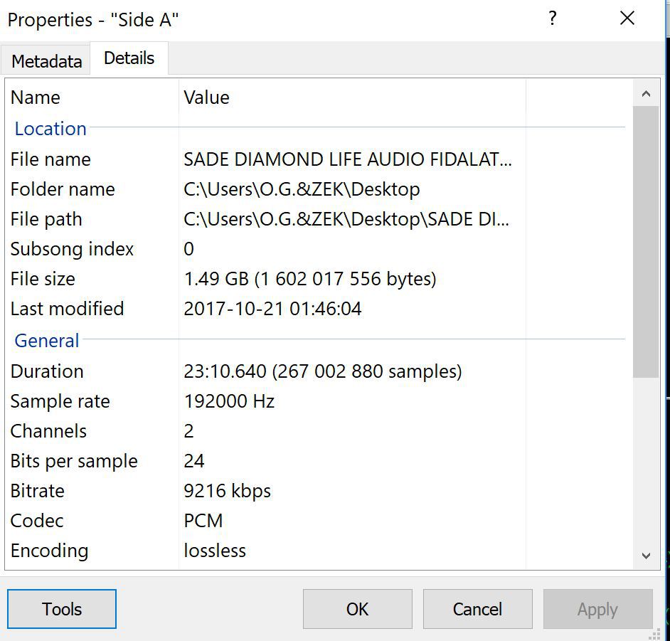670x641 pixels.
Task: Select the Encoding value 'lossless'
Action: pos(215,551)
